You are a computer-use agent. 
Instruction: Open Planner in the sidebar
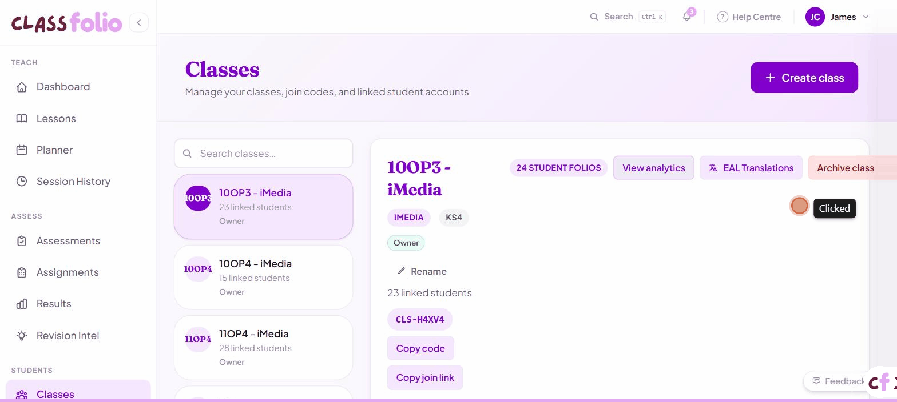[78, 150]
